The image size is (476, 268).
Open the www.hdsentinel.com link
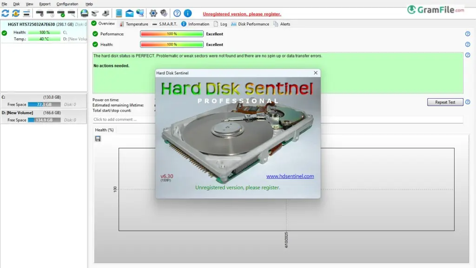pyautogui.click(x=290, y=176)
